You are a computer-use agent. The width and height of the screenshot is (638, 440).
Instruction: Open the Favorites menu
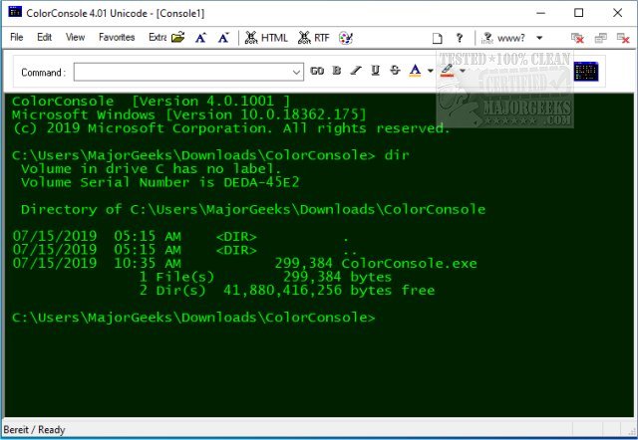click(x=117, y=38)
